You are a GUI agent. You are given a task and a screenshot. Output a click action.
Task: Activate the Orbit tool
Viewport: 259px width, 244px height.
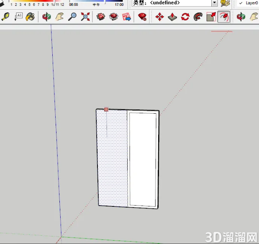click(x=46, y=17)
